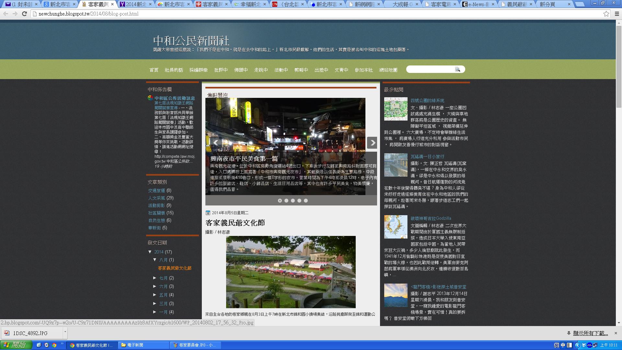This screenshot has height=350, width=622.
Task: Click the 1DSC_4892.JPG file icon in the download bar
Action: [7, 333]
